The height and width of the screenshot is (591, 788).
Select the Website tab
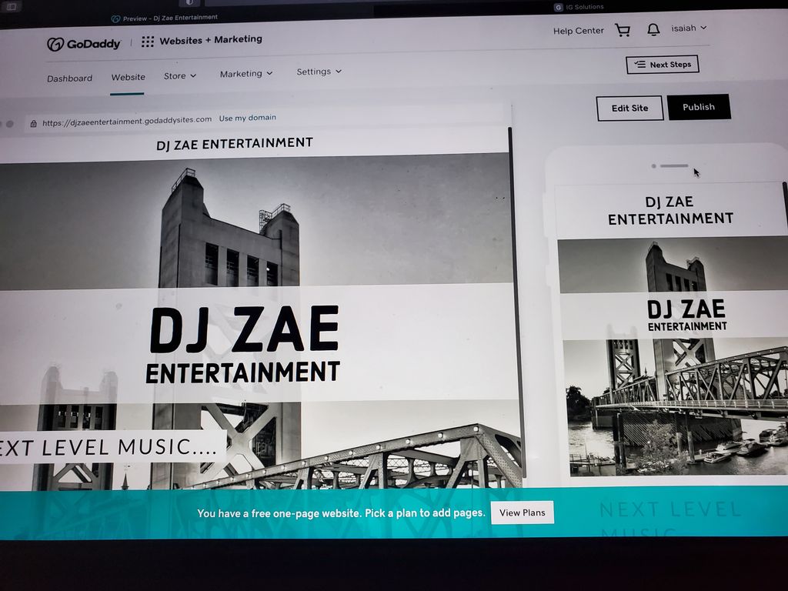click(x=129, y=77)
